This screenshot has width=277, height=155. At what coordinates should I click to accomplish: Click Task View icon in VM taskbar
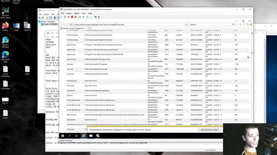pos(77,136)
